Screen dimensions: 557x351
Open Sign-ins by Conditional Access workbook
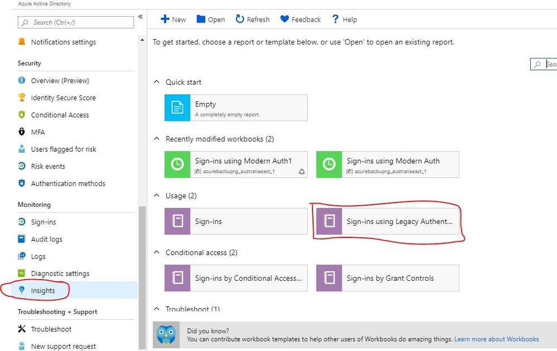236,278
